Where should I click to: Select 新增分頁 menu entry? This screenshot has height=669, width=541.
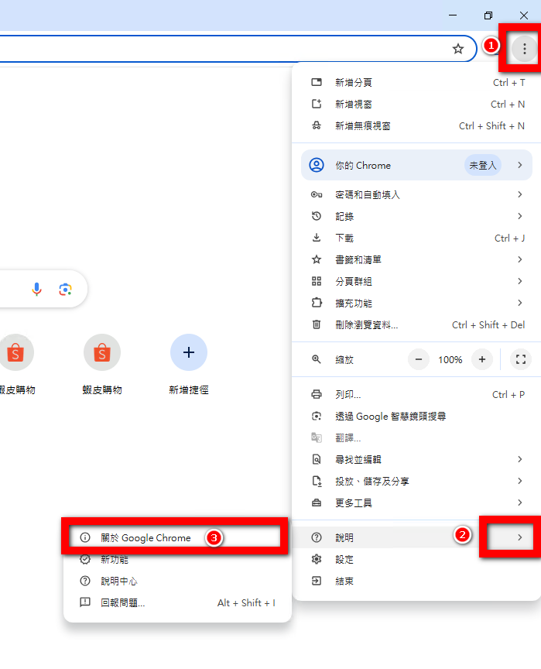click(x=416, y=82)
